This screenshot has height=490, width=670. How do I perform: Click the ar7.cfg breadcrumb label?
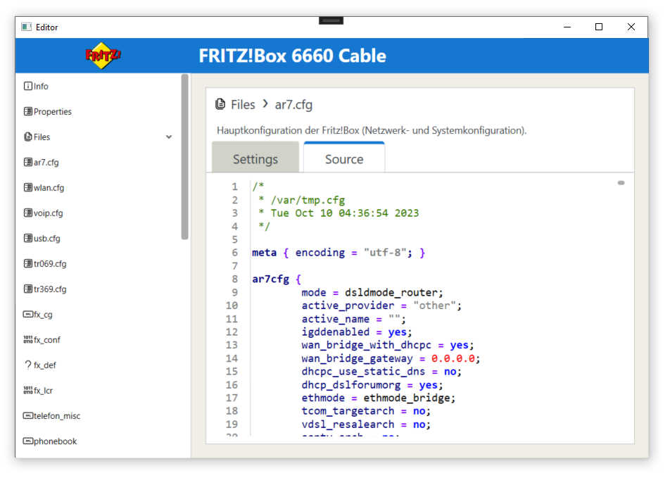[x=293, y=105]
